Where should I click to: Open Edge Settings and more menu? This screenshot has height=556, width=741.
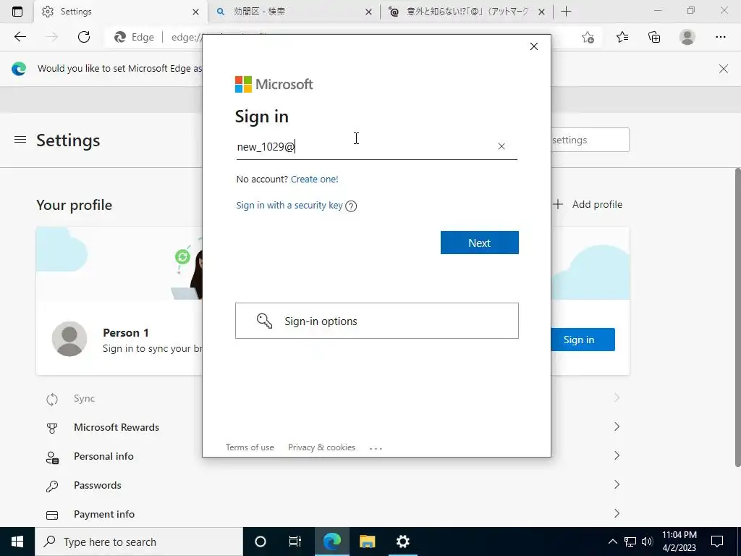(x=720, y=37)
